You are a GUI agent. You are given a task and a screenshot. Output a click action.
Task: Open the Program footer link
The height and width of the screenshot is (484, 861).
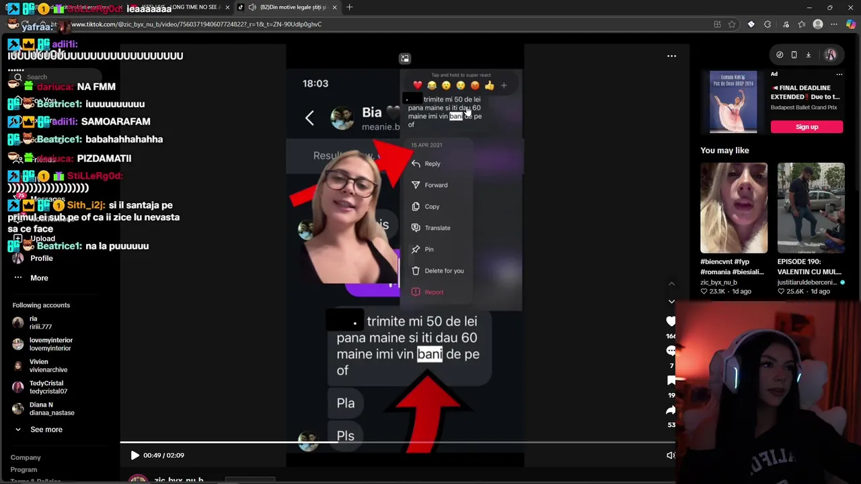click(x=24, y=470)
